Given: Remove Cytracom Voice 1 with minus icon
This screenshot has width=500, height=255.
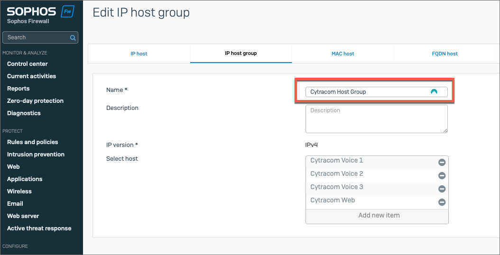Looking at the screenshot, I should click(x=442, y=163).
